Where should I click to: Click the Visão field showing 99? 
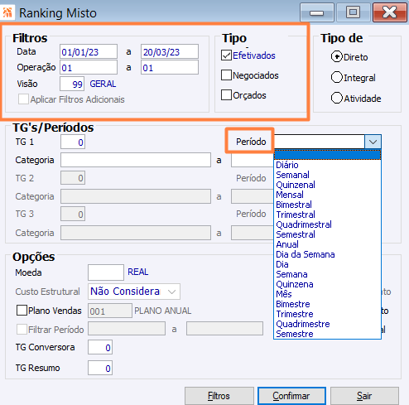pyautogui.click(x=72, y=84)
